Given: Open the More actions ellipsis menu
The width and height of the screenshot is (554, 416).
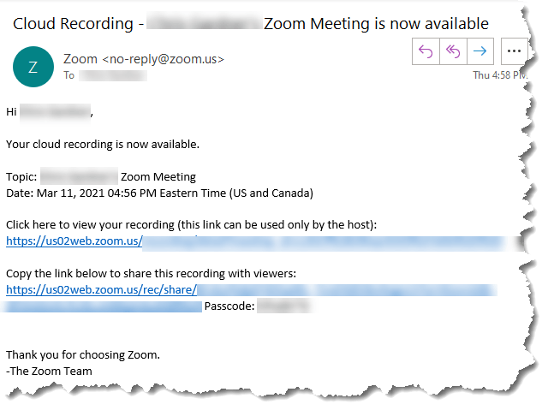Looking at the screenshot, I should coord(514,51).
